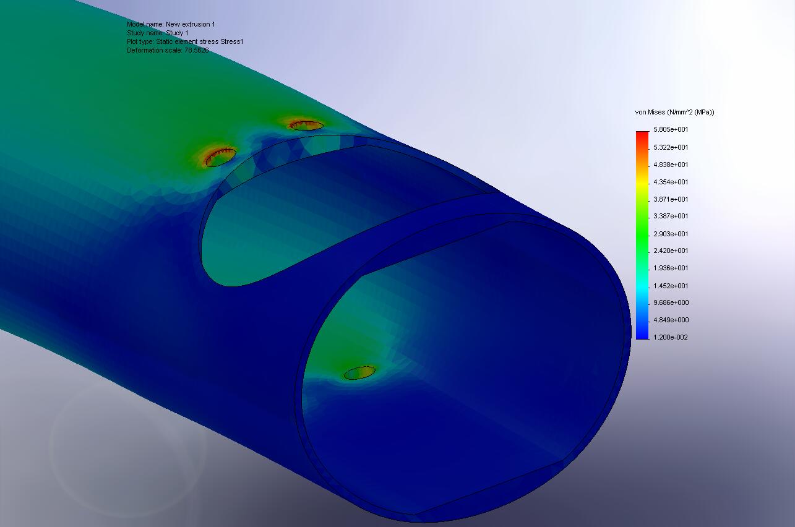
Task: Click the red top of the stress legend bar
Action: click(642, 136)
